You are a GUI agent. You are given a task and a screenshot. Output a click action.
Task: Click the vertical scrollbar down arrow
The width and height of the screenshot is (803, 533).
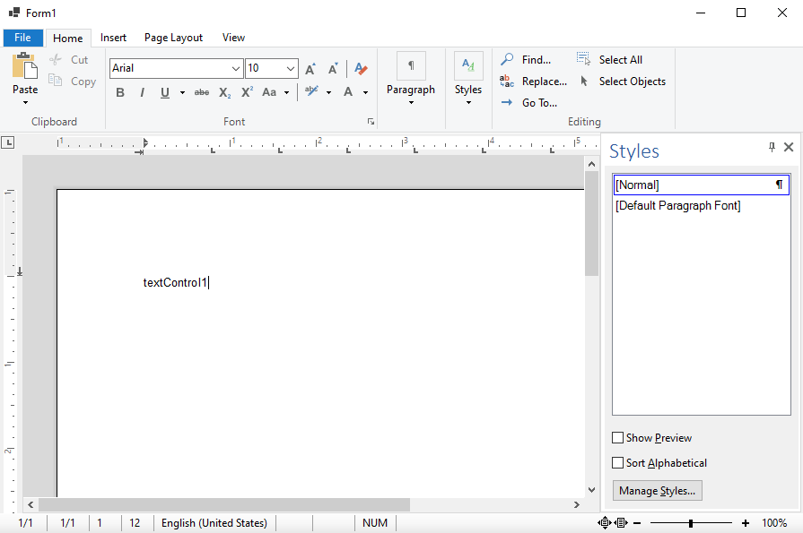591,490
